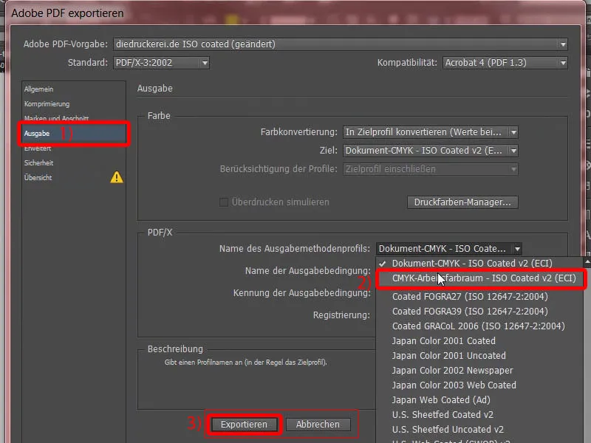The height and width of the screenshot is (443, 591).
Task: Choose U.S. Sheetfed Uncoated v2 profile
Action: (x=448, y=430)
